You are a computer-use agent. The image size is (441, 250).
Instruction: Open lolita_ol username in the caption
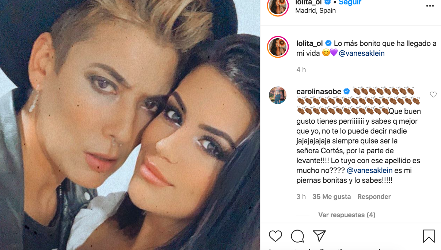(x=310, y=43)
